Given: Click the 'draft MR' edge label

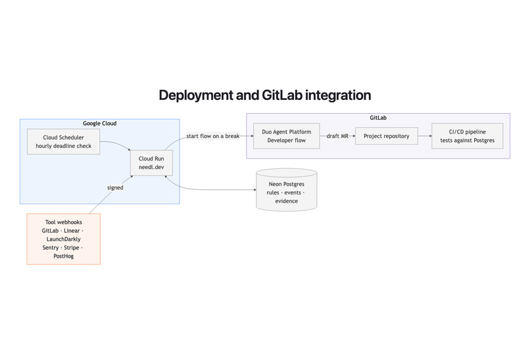Looking at the screenshot, I should click(x=337, y=136).
